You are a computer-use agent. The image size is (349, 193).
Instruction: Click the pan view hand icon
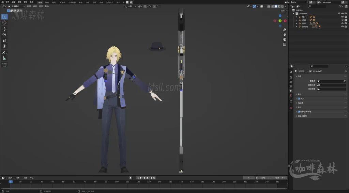tap(285, 34)
